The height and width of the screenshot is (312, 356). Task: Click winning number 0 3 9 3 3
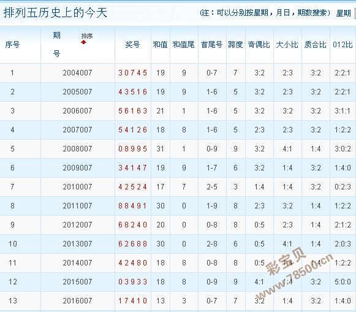point(133,282)
